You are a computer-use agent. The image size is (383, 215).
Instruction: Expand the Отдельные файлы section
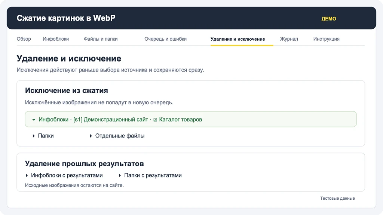point(117,136)
